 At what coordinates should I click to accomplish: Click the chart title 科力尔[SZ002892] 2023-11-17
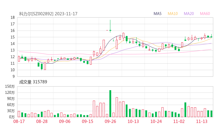click(x=48, y=14)
